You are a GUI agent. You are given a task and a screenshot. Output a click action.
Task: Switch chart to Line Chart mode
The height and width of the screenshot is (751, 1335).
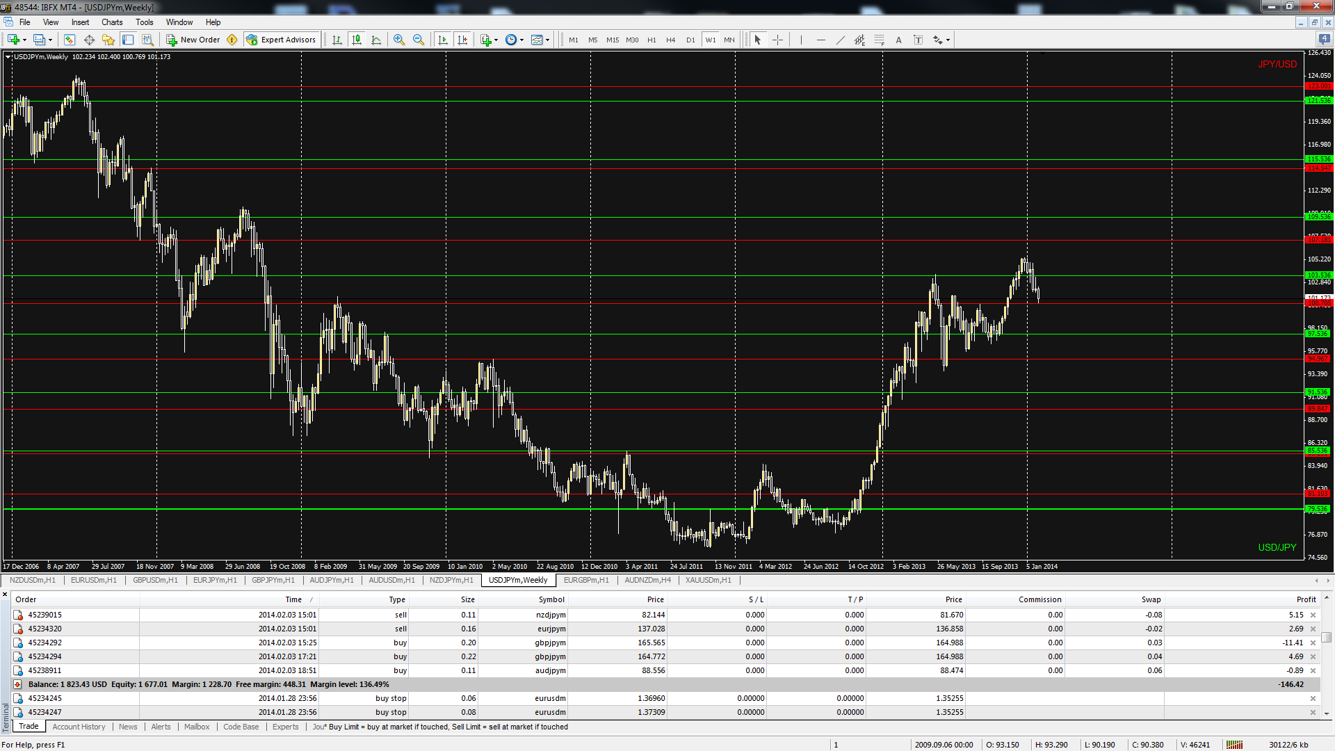(376, 40)
